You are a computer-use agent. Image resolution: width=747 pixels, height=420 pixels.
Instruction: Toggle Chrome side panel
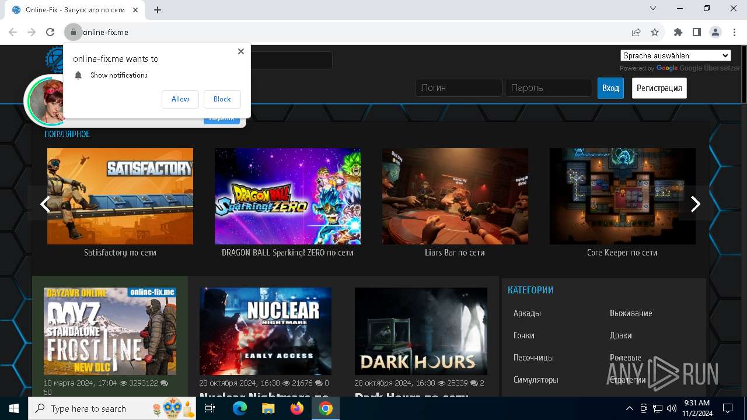click(697, 32)
